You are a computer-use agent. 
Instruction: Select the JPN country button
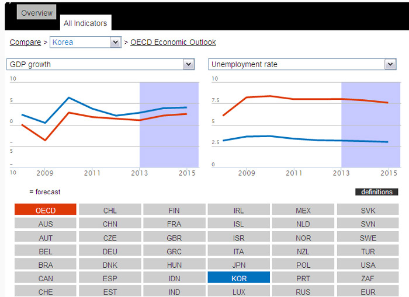(x=238, y=265)
